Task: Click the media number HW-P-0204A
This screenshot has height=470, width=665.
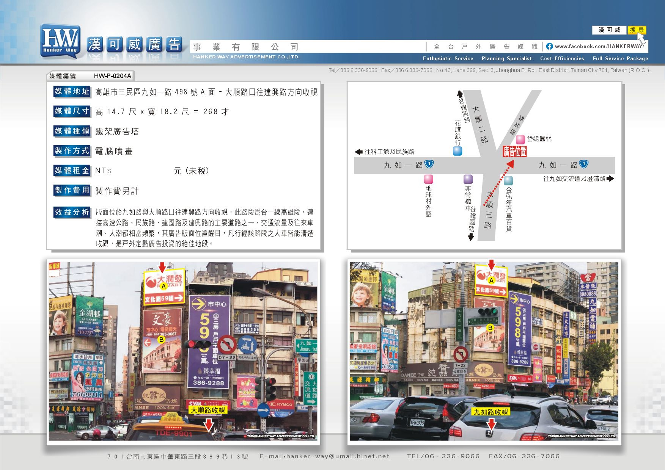Action: coord(113,76)
